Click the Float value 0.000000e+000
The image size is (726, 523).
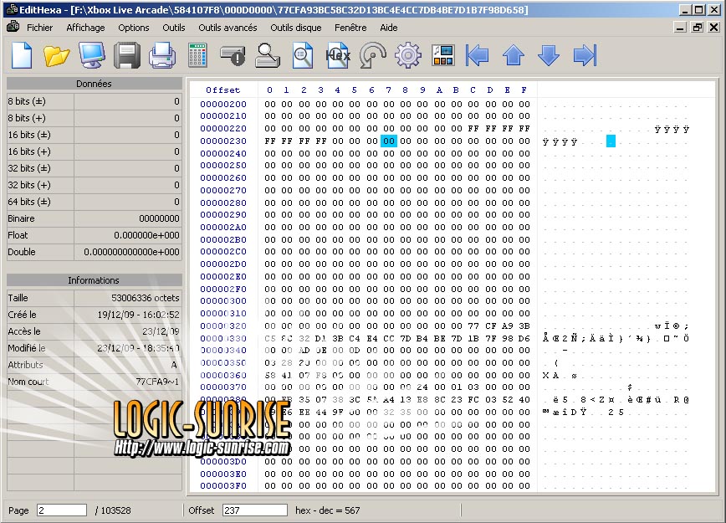146,235
